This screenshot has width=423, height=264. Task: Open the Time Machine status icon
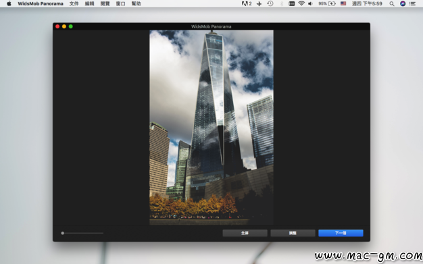coord(270,3)
